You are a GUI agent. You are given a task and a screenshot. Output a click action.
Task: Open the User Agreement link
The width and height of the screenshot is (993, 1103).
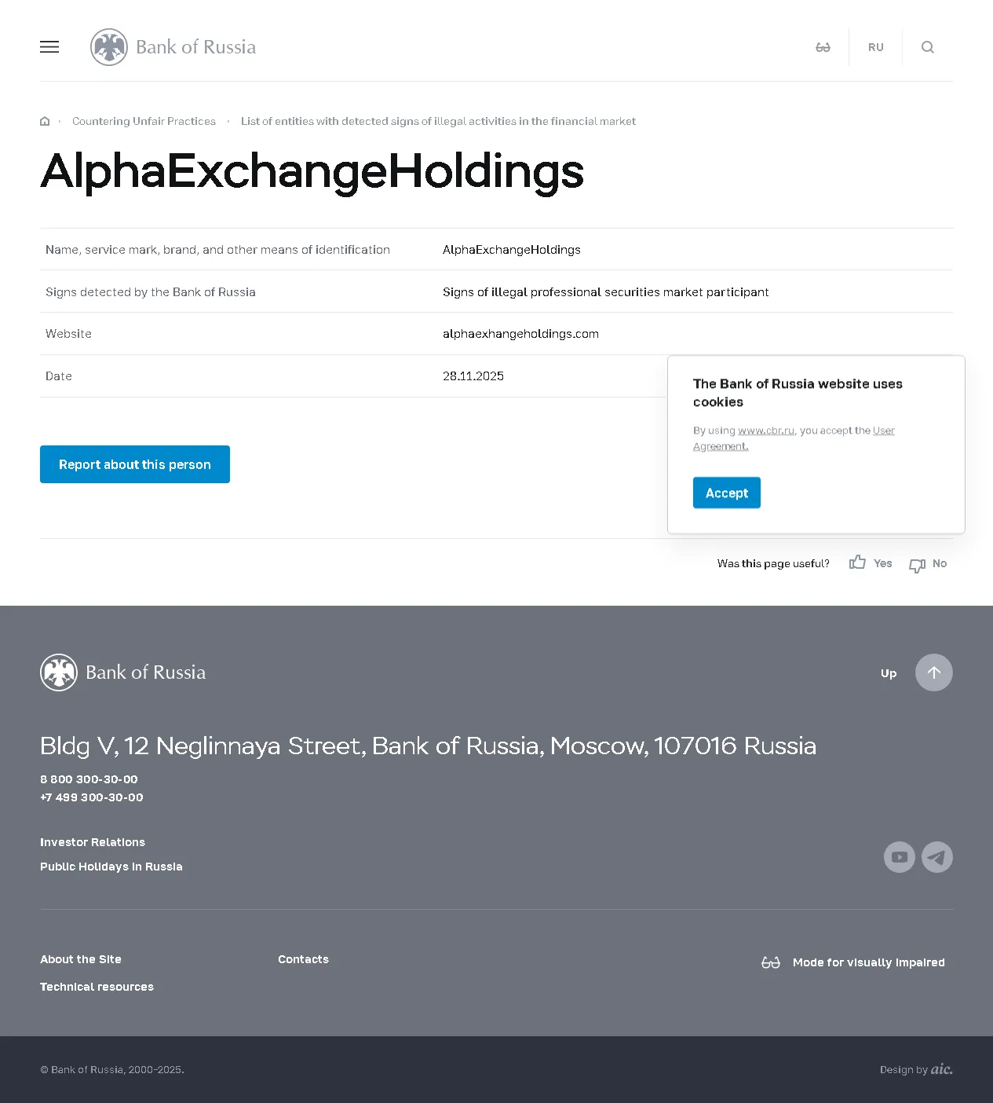coord(883,431)
